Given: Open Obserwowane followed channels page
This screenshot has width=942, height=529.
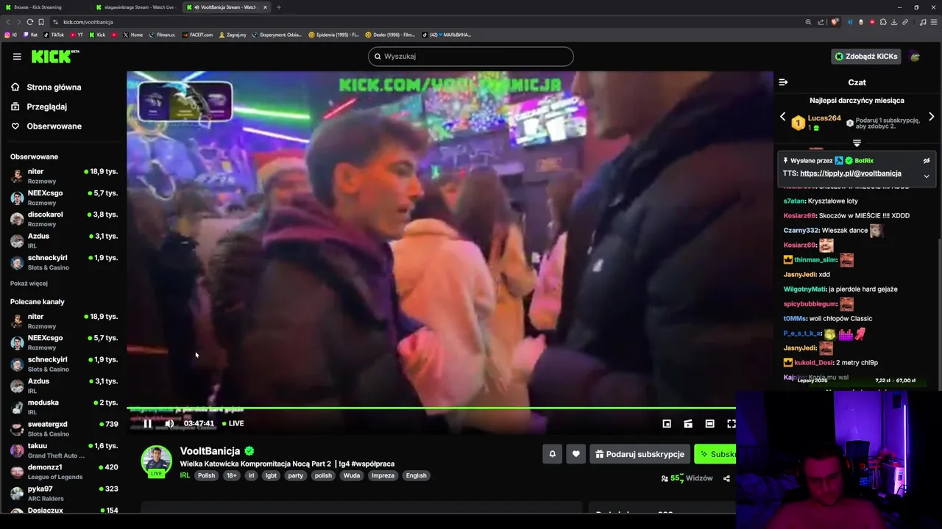Looking at the screenshot, I should [x=54, y=126].
